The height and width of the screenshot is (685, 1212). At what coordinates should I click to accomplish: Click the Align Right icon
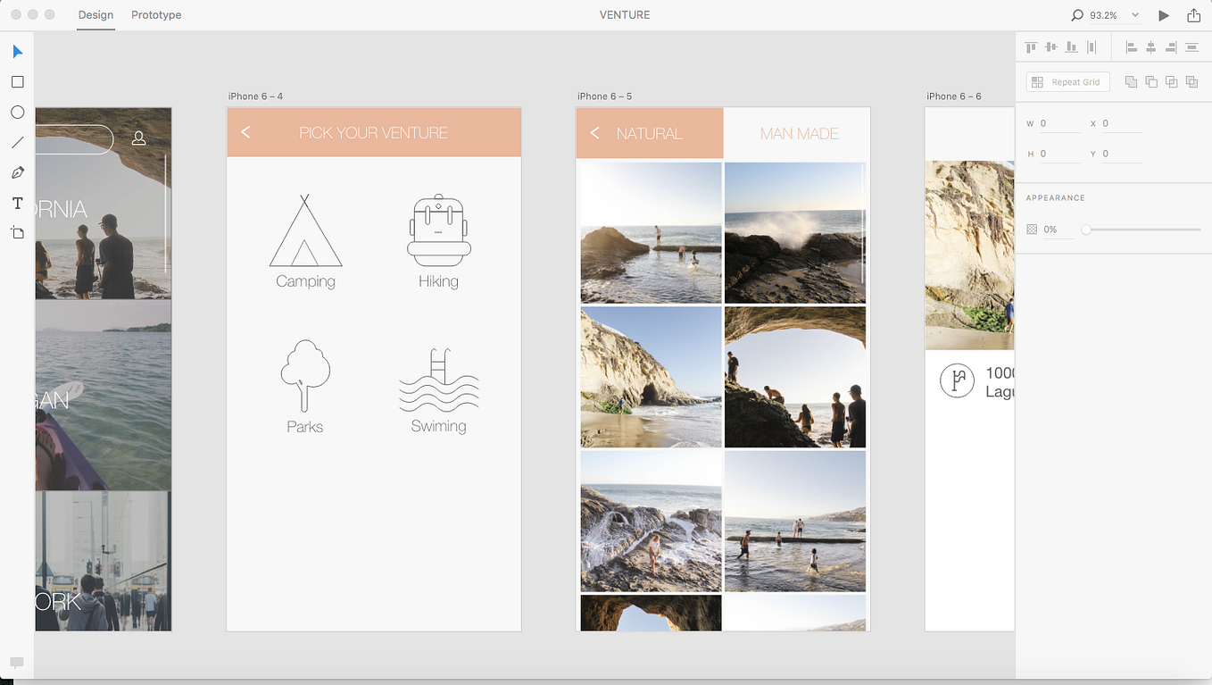[1171, 47]
